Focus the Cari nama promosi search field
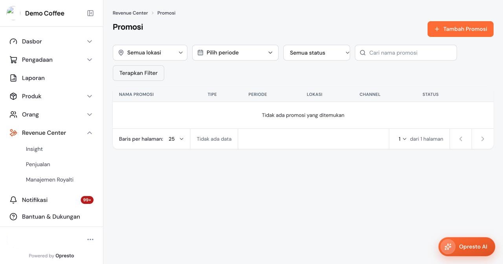Image resolution: width=503 pixels, height=264 pixels. click(406, 53)
